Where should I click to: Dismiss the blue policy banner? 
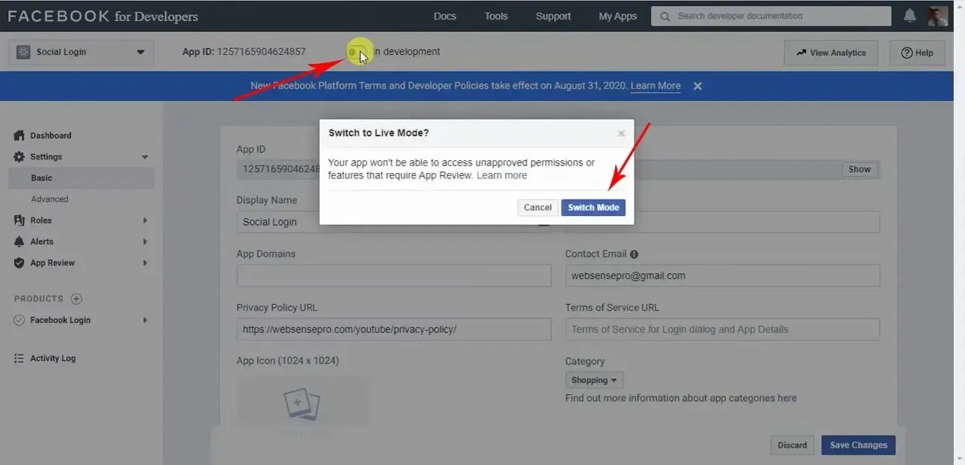coord(697,86)
